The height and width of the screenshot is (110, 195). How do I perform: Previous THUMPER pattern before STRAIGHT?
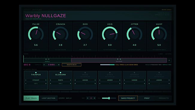pyautogui.click(x=26, y=80)
